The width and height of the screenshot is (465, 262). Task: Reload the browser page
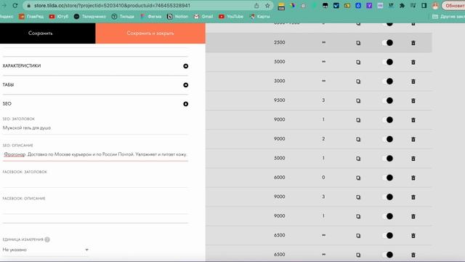tap(15, 5)
